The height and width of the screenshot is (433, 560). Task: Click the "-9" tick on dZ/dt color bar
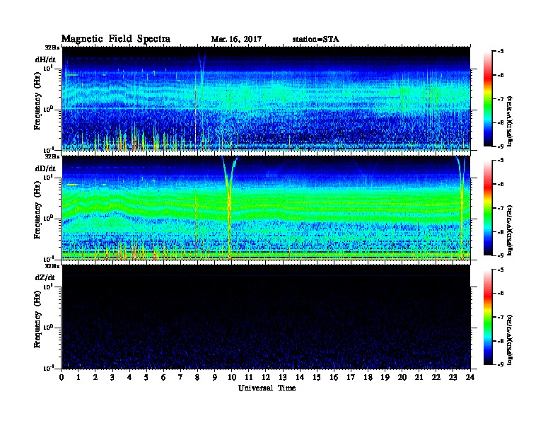pyautogui.click(x=501, y=364)
